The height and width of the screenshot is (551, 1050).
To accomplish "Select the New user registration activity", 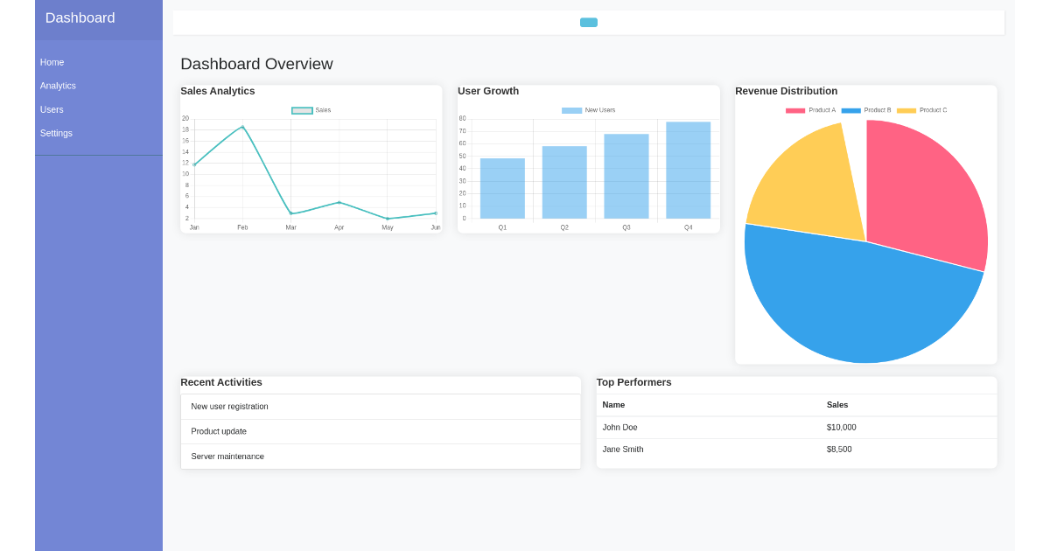I will click(229, 406).
